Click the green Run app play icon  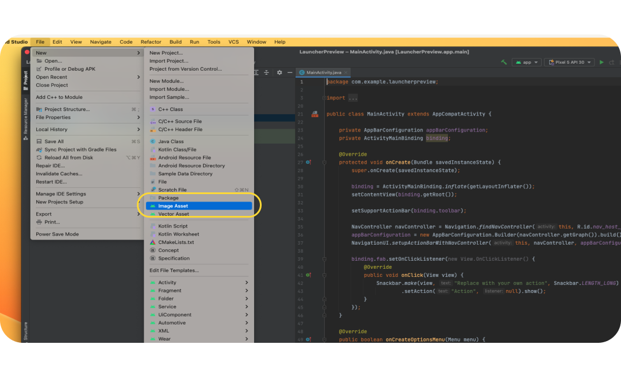tap(601, 62)
